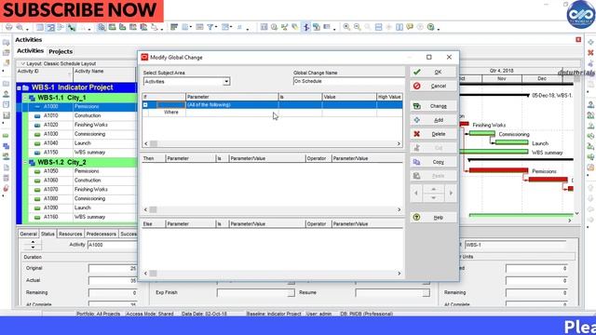
Task: Click the red close icon of Activities view
Action: 578,39
